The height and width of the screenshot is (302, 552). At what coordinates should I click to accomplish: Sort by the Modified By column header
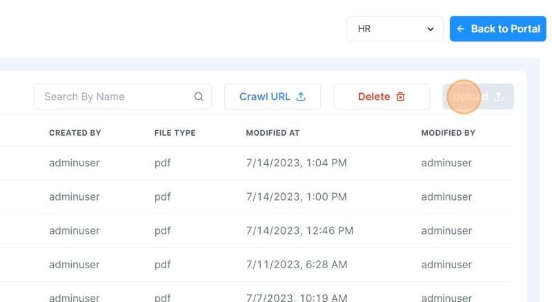[x=448, y=133]
